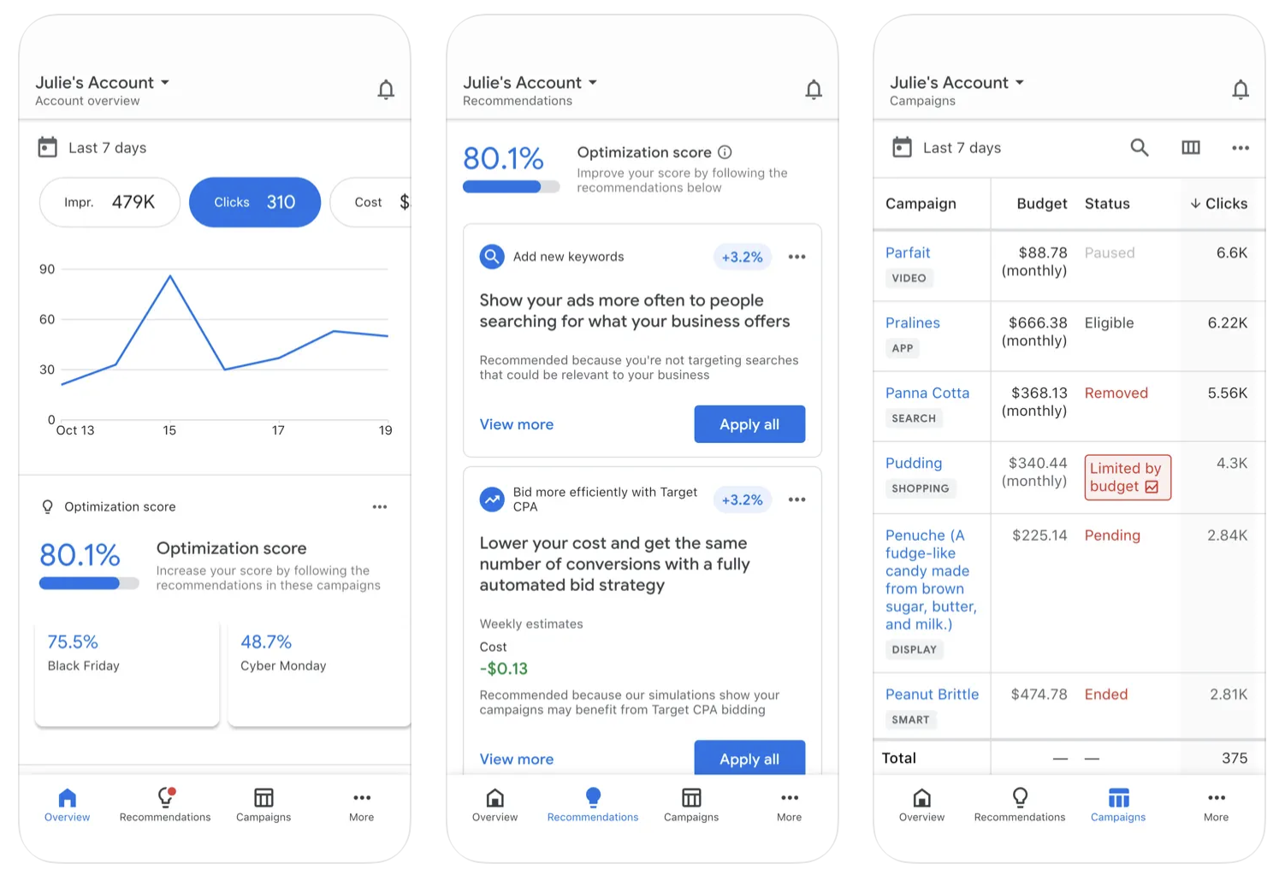Click the lightbulb icon beside Optimization score
This screenshot has width=1285, height=875.
48,506
